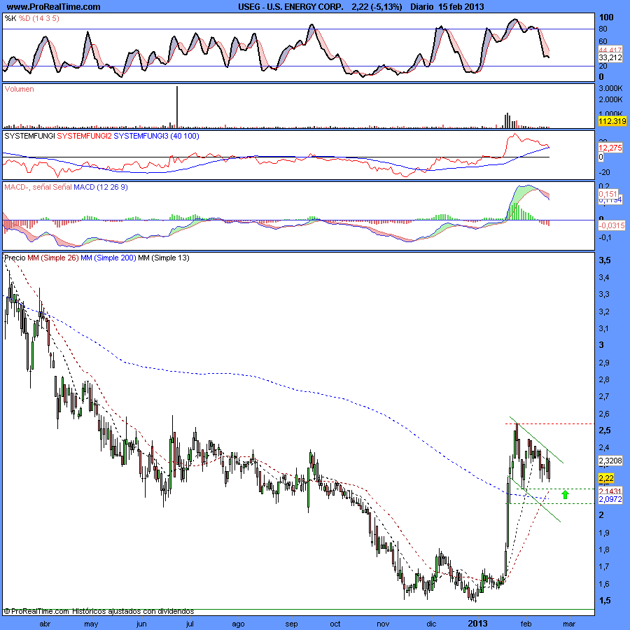Click the abr month label on time axis
This screenshot has height=630, width=630.
point(45,624)
